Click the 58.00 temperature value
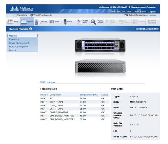168x144 pixels. 83,119
